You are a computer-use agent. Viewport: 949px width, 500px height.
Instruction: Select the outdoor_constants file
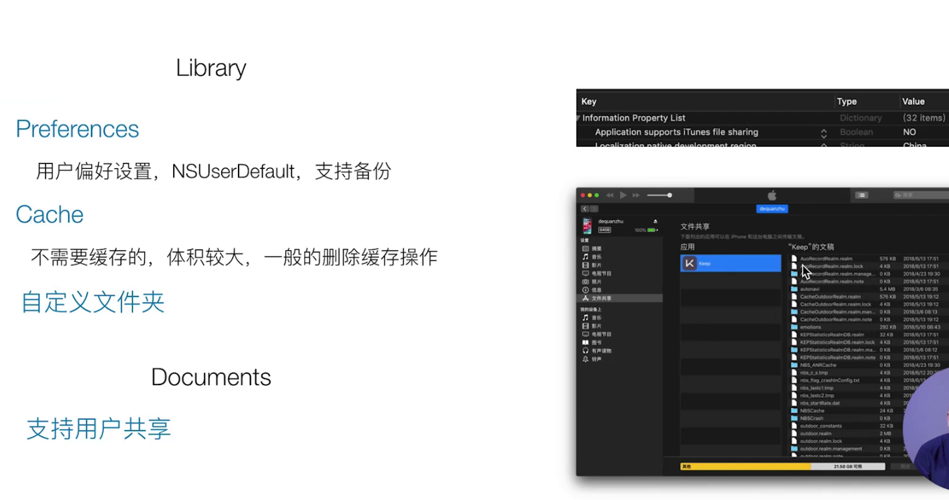821,426
